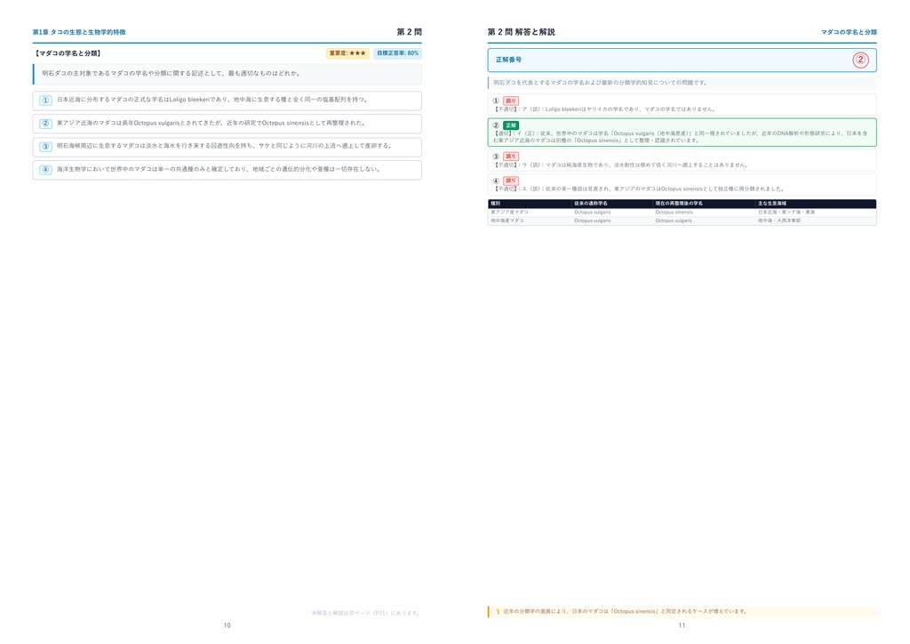Screen dimensions: 910x644
Task: Select boxed ② badge before the 東アジア近海 choice
Action: 45,124
